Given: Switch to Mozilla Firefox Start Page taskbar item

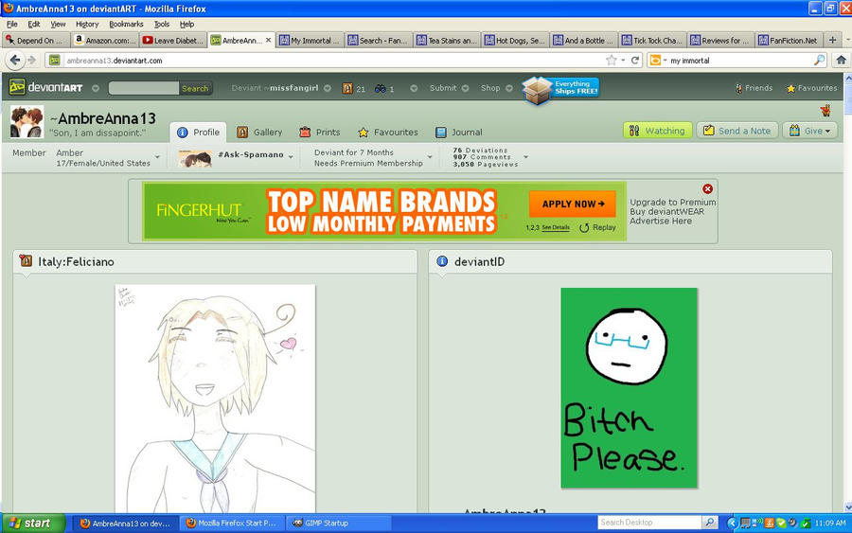Looking at the screenshot, I should 233,524.
